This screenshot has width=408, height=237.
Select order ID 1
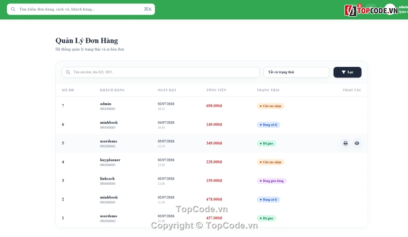click(63, 218)
